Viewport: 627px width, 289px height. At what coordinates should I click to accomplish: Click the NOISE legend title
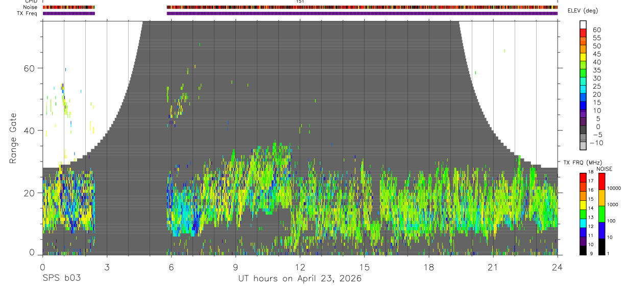click(604, 169)
